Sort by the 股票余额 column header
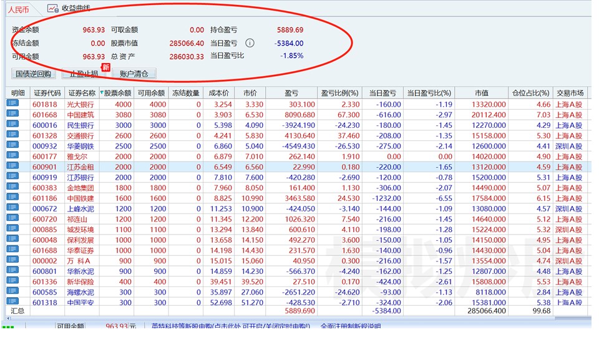 point(117,93)
